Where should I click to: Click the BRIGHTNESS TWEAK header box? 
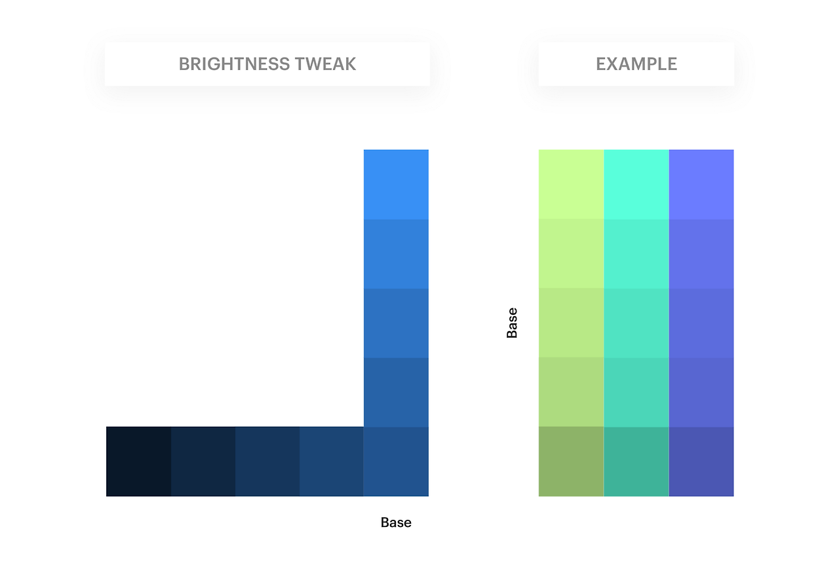[x=267, y=64]
